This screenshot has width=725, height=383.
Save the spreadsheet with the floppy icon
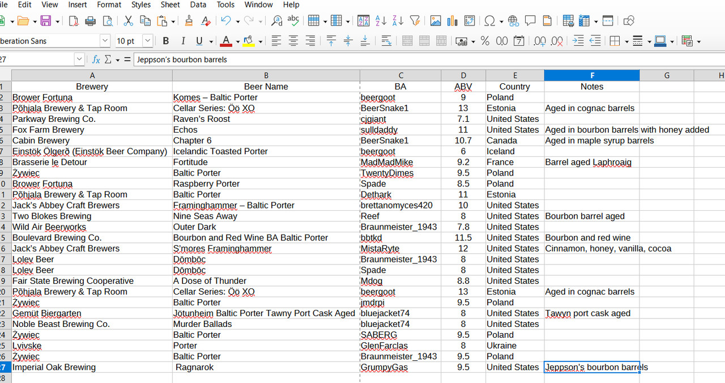45,21
